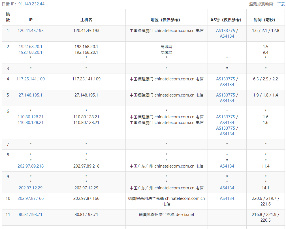Select time value 216.8 / 221.9 / 220.5
286x229 pixels.
266,217
